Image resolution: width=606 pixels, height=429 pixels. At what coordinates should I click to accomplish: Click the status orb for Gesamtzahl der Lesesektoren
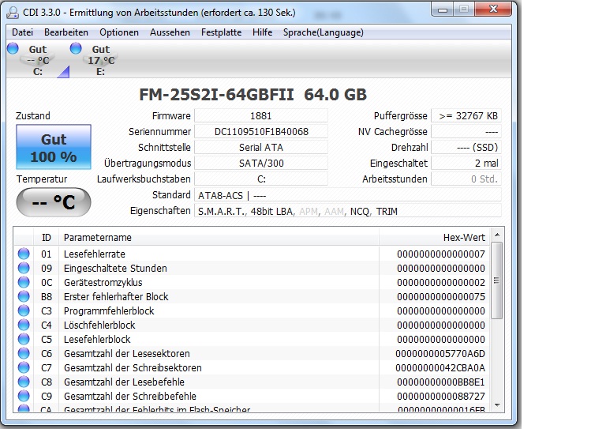pos(24,354)
